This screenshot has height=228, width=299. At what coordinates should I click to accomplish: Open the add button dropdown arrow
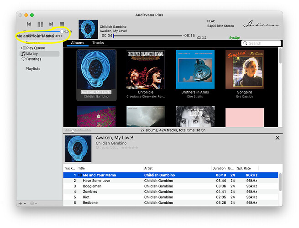(25, 204)
